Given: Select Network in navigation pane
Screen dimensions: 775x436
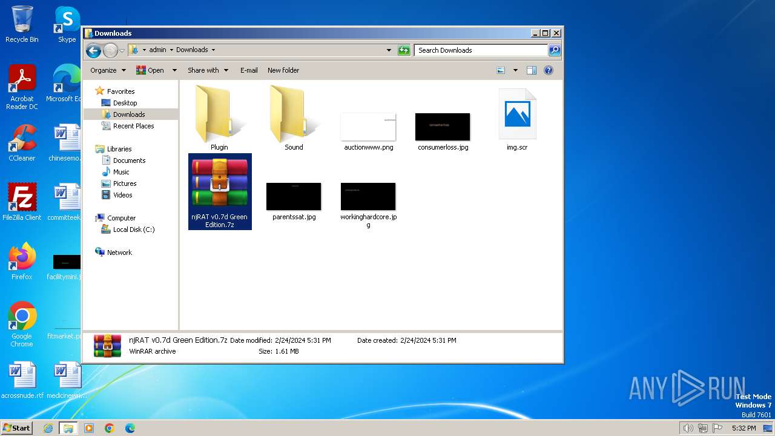Looking at the screenshot, I should (119, 253).
